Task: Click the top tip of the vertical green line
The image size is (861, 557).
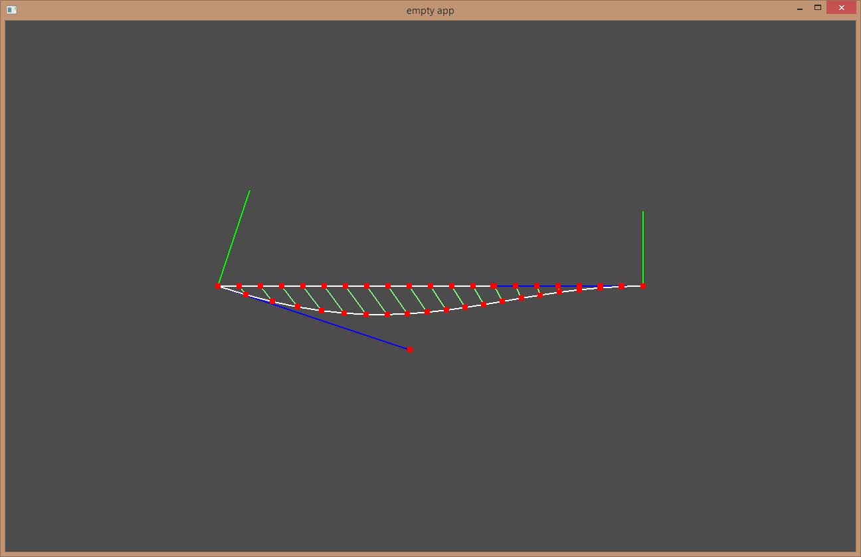Action: pyautogui.click(x=643, y=212)
